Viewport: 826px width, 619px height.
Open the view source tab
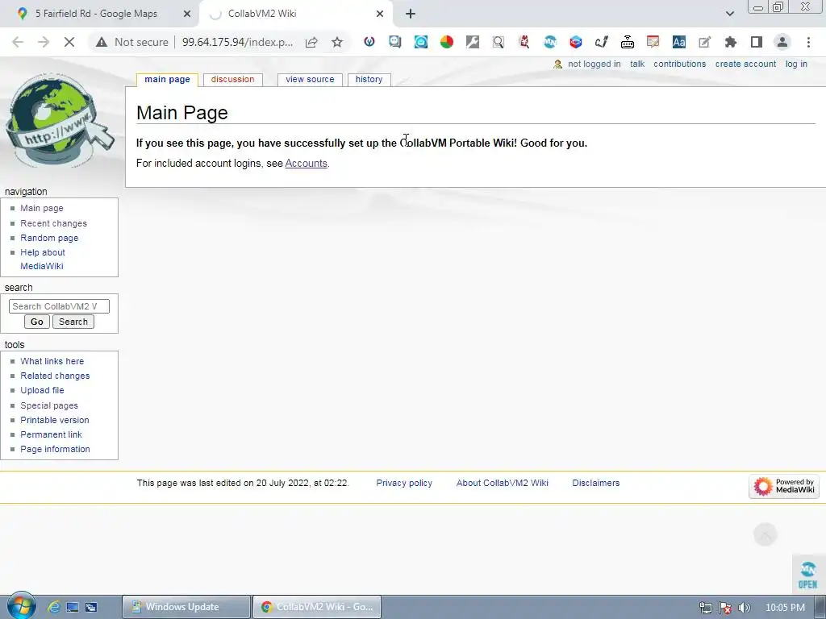[310, 80]
